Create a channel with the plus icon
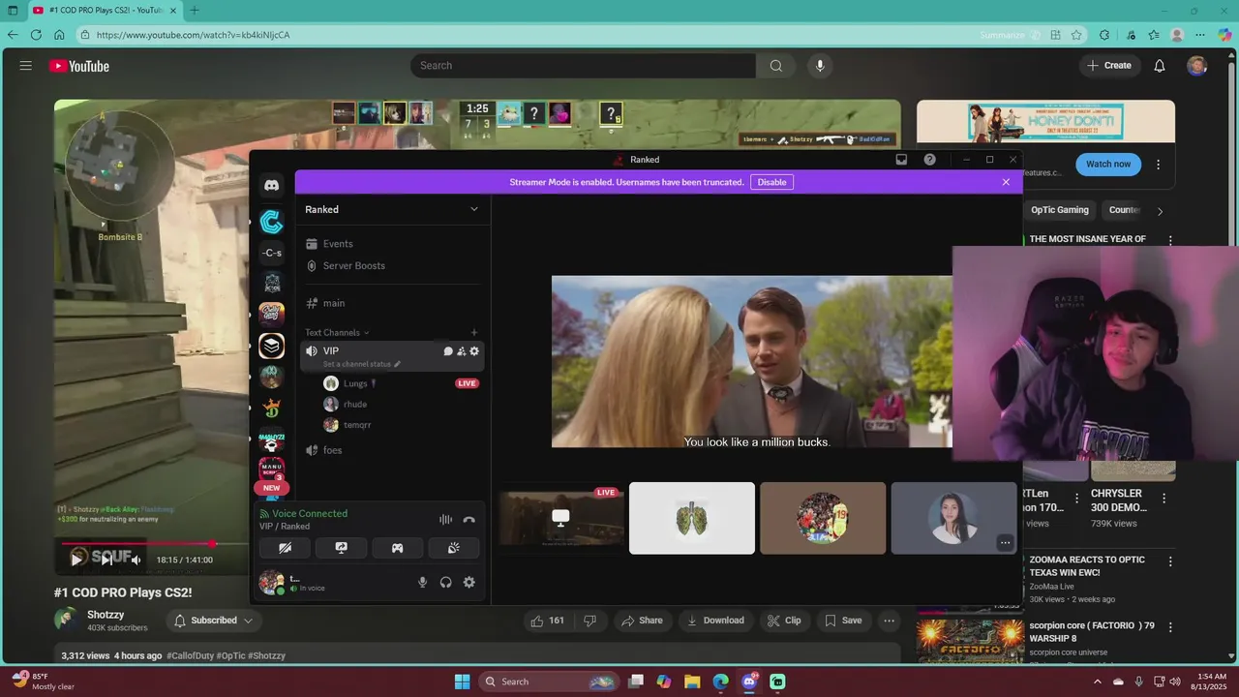Image resolution: width=1239 pixels, height=697 pixels. (473, 332)
